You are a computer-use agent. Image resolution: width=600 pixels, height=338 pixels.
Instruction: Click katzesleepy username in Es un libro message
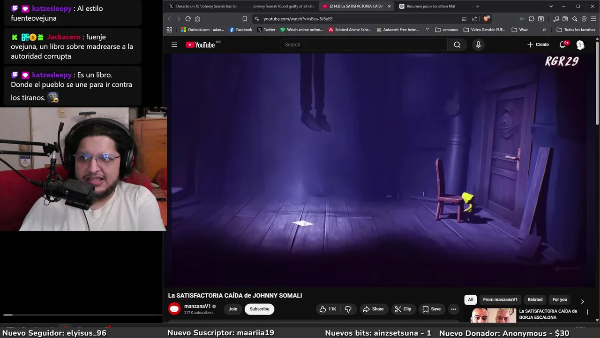[x=52, y=75]
